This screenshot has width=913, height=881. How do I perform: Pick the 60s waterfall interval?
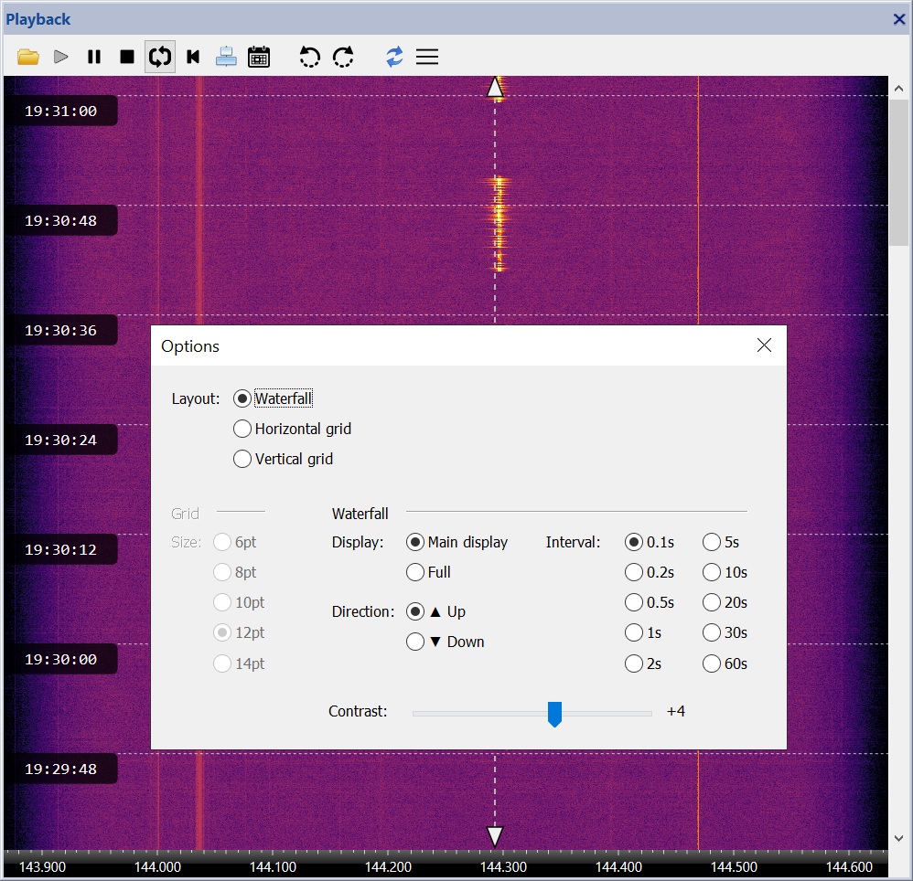[712, 663]
